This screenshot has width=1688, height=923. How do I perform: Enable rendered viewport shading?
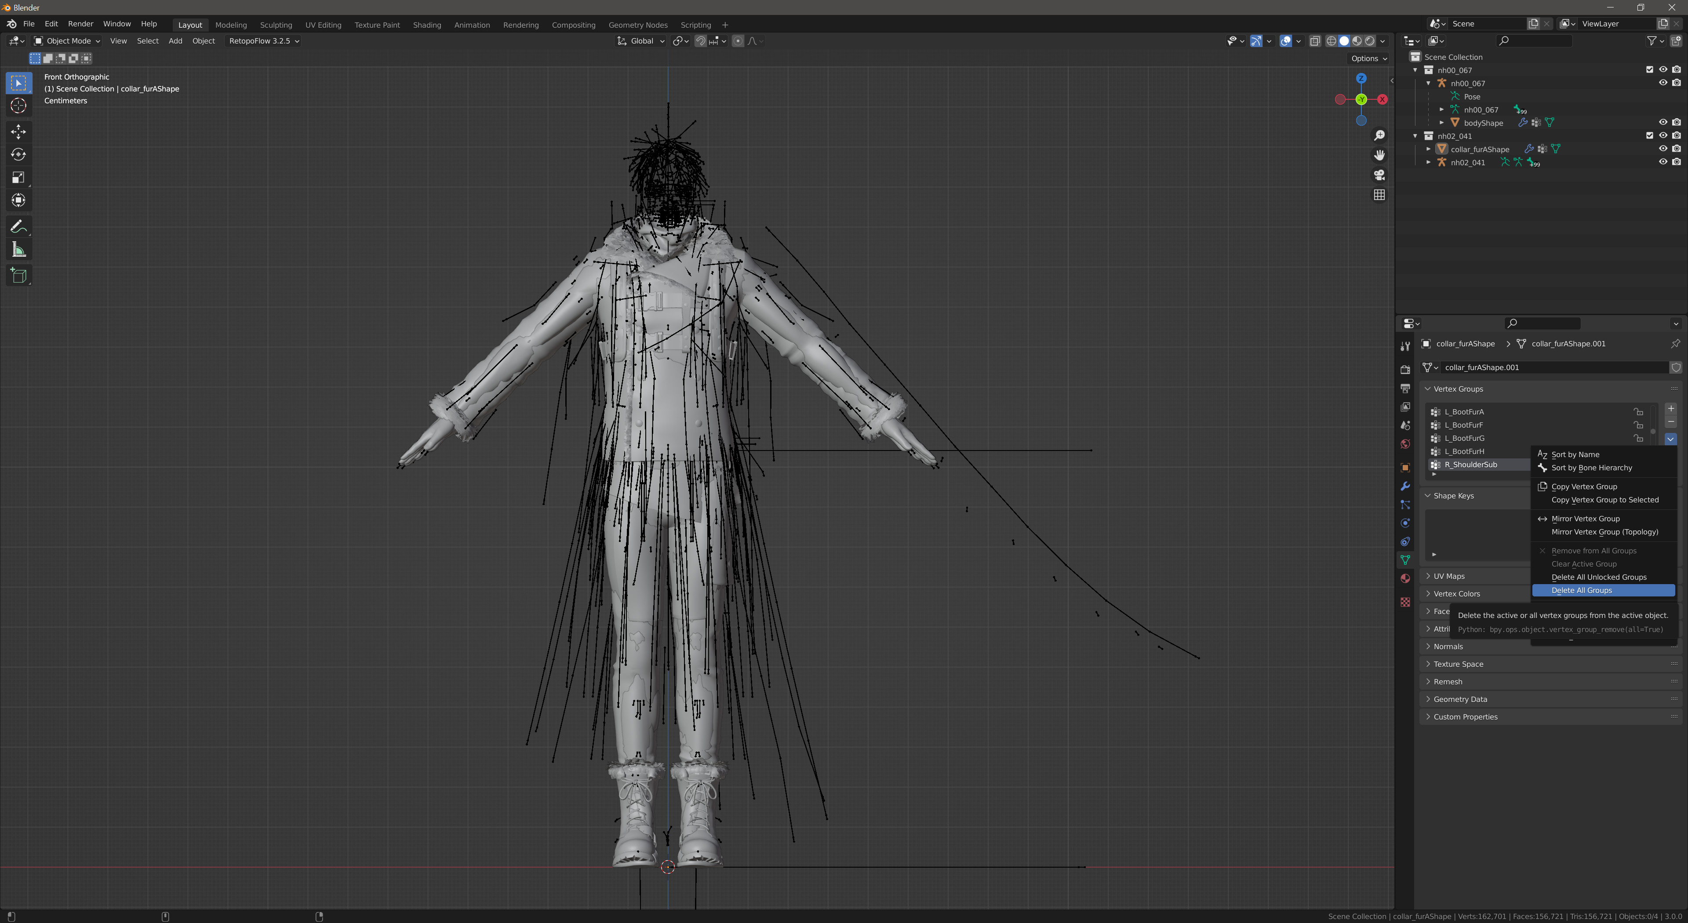click(1370, 40)
